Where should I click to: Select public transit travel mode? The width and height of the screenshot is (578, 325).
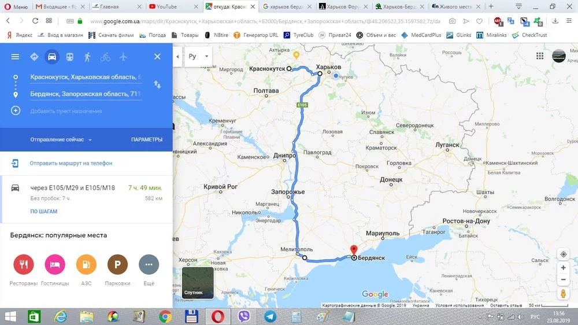click(x=70, y=57)
